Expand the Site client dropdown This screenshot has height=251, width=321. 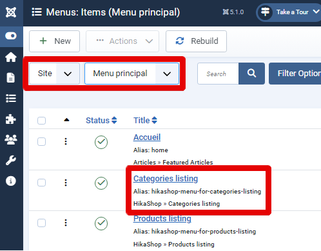point(54,74)
